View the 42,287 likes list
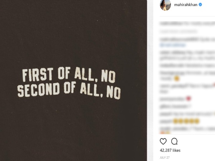The height and width of the screenshot is (161, 215). pyautogui.click(x=170, y=150)
